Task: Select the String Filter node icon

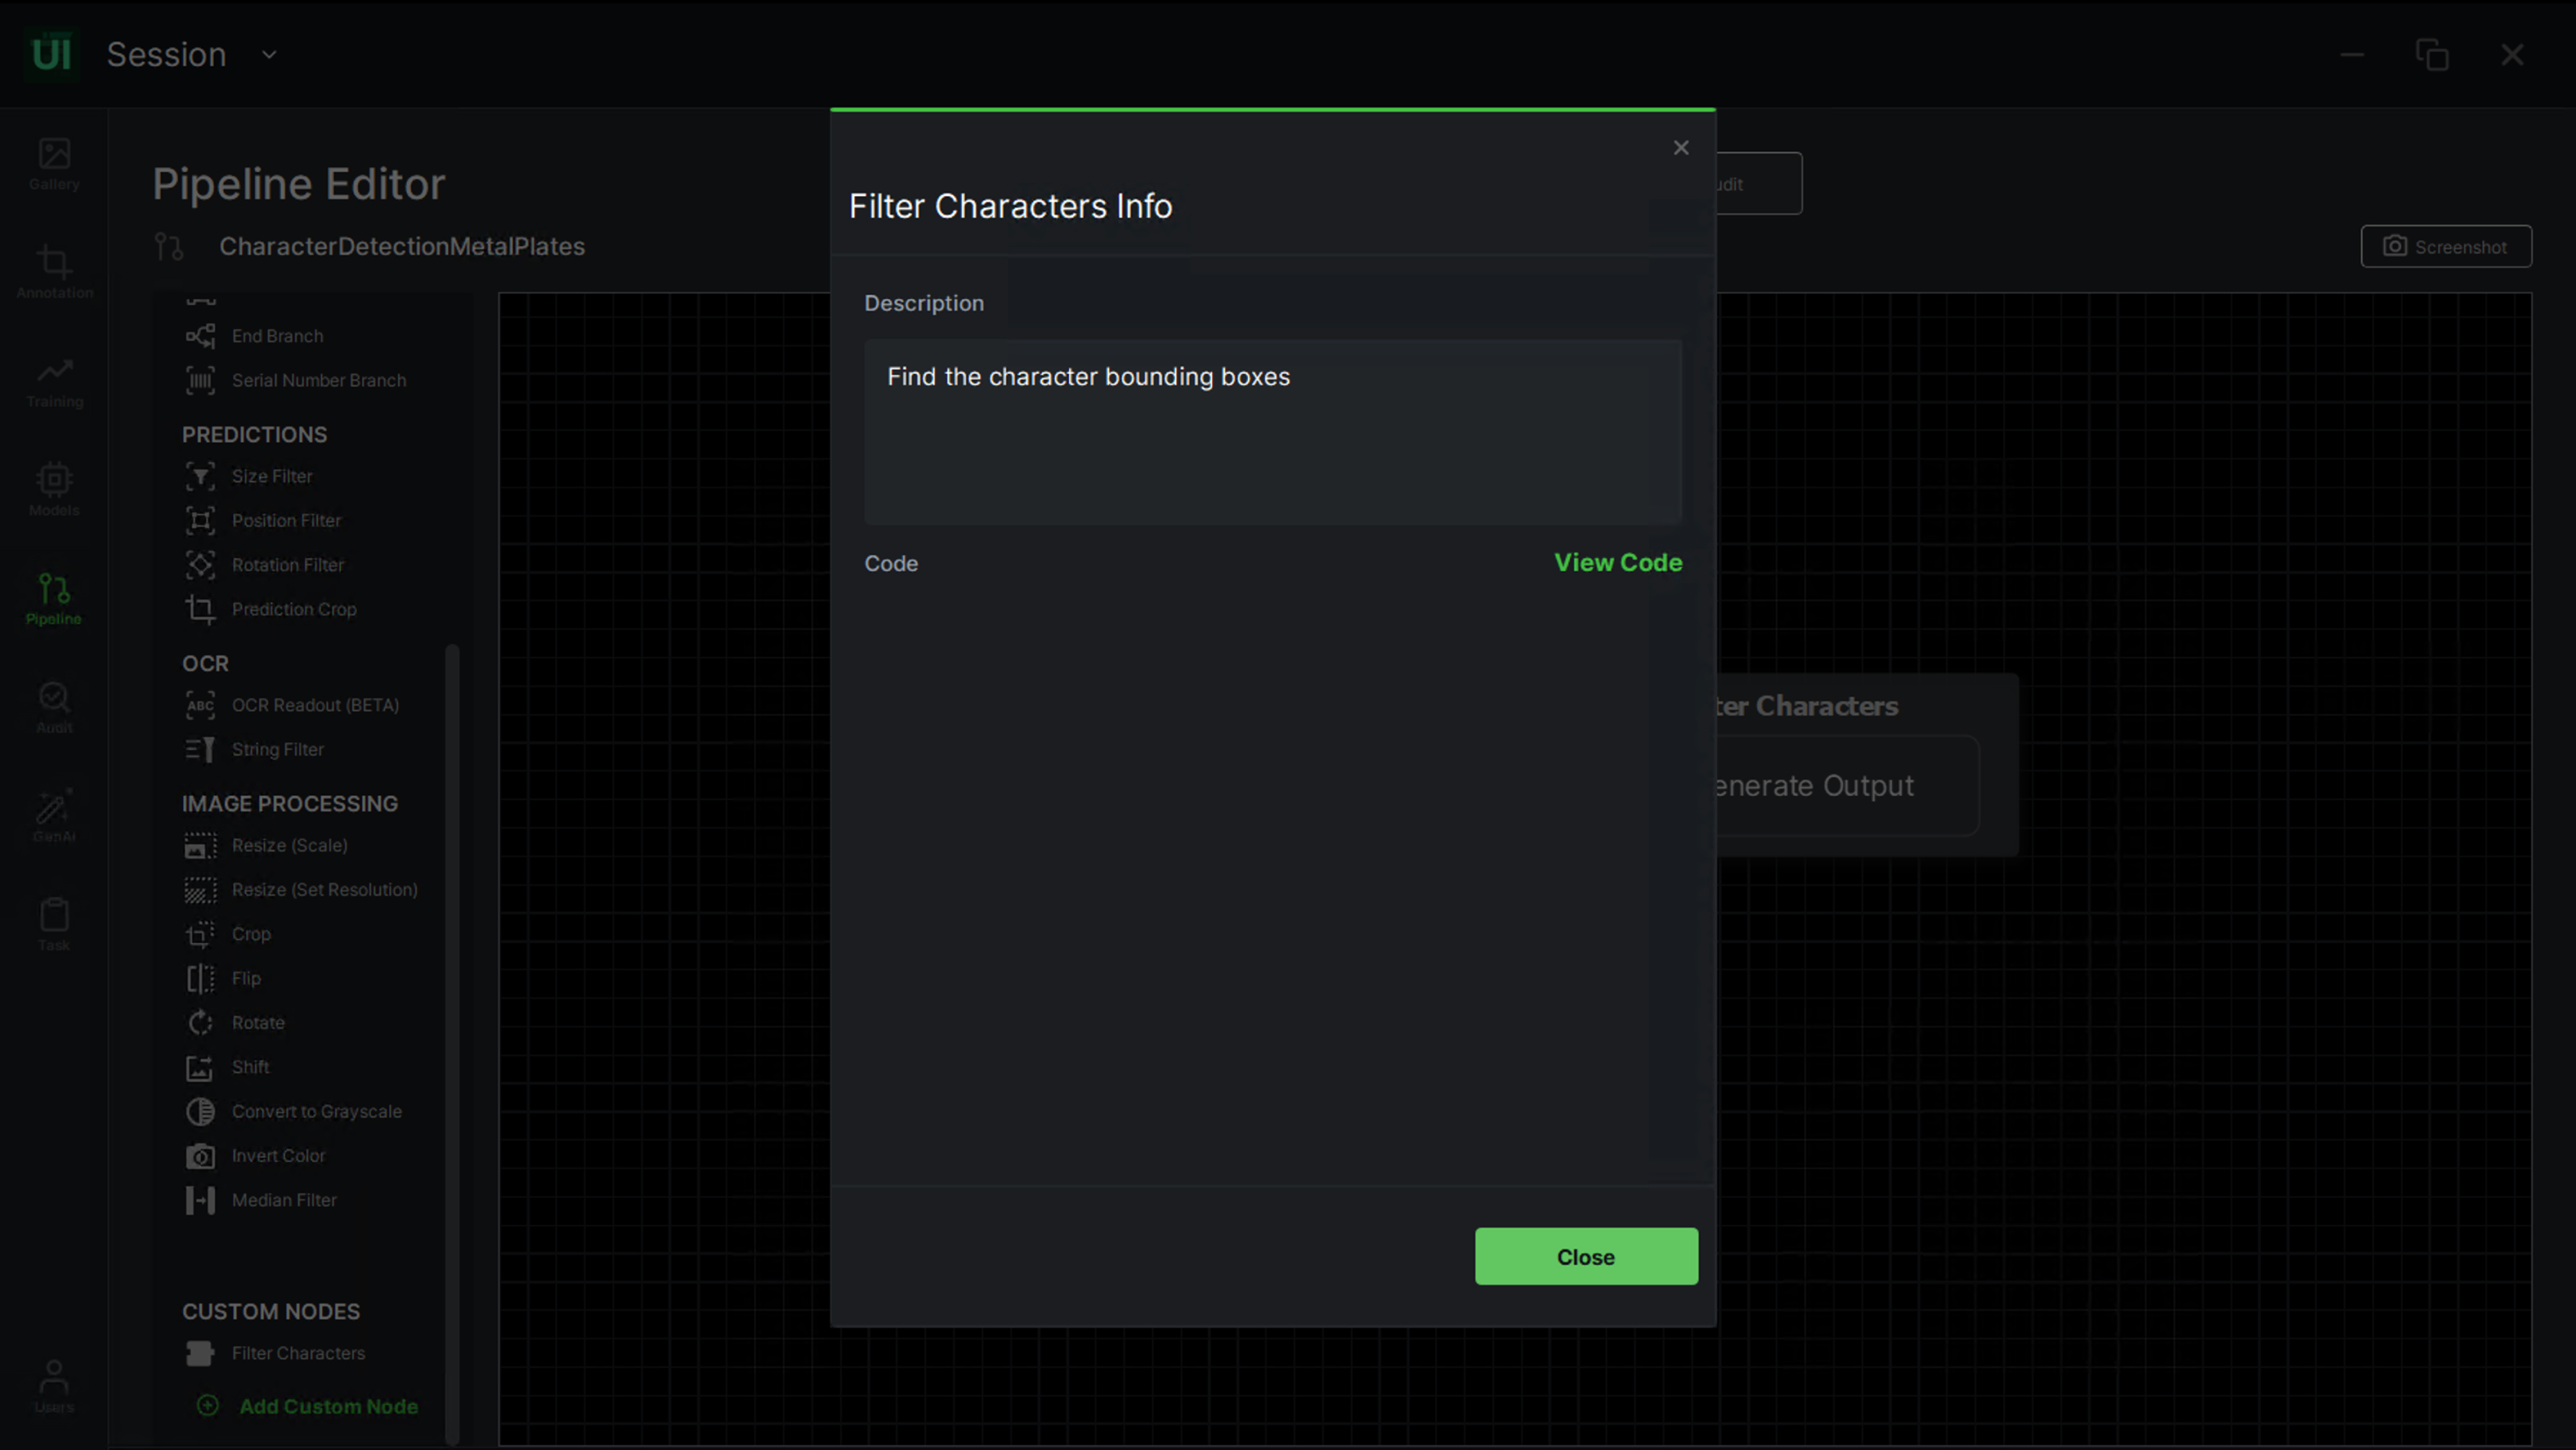Action: pyautogui.click(x=200, y=749)
